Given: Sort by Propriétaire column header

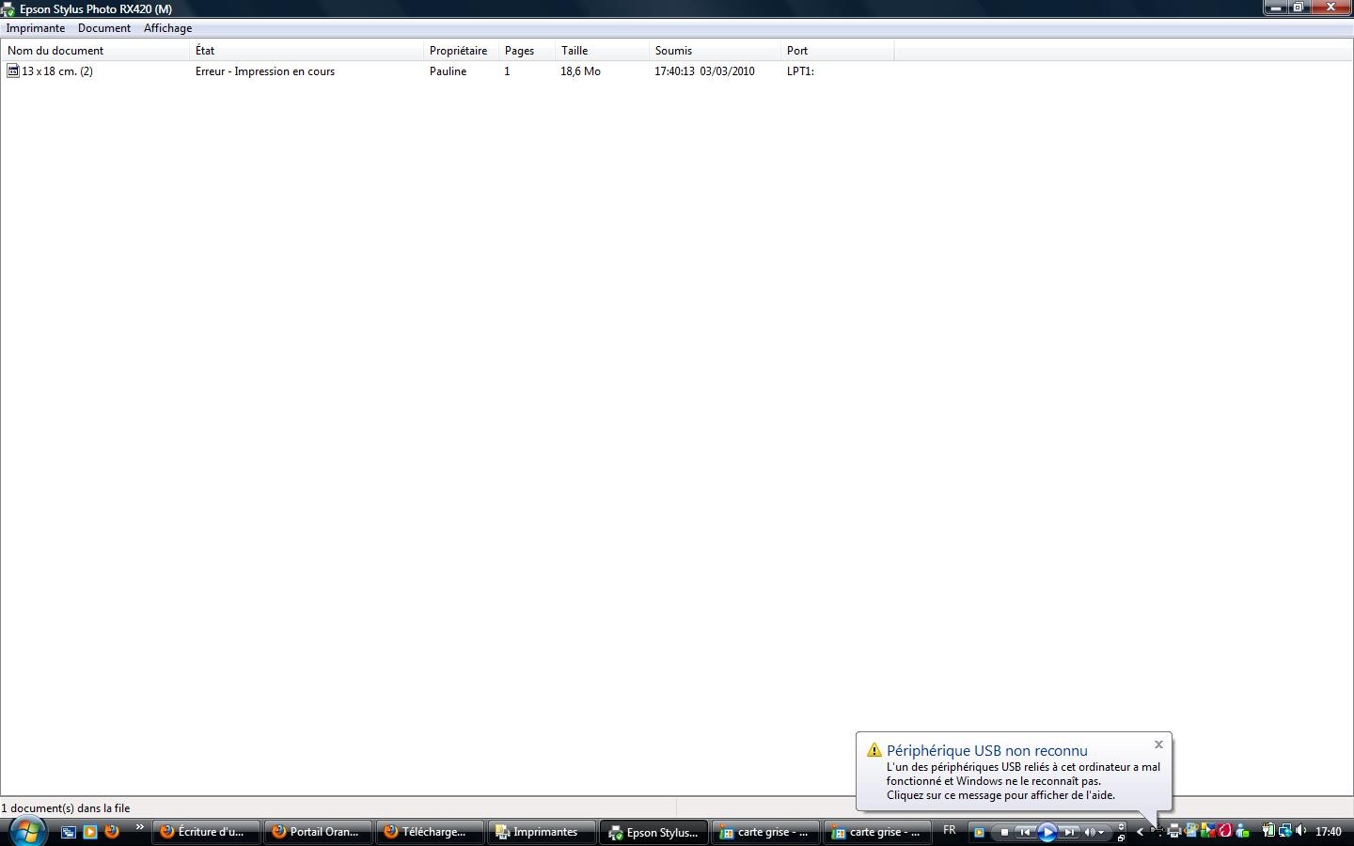Looking at the screenshot, I should pos(461,51).
